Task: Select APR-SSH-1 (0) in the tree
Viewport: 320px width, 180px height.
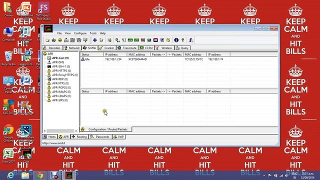Action: [x=58, y=66]
